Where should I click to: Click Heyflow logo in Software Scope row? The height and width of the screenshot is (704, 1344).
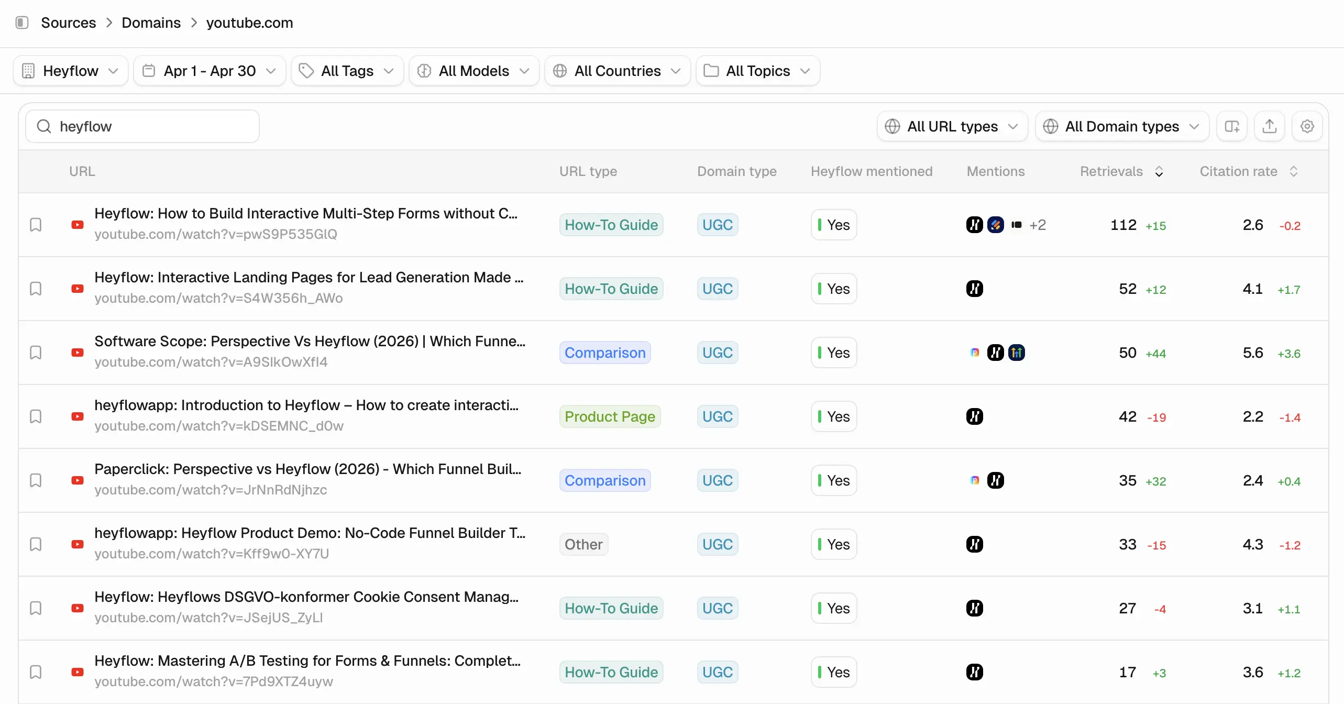(996, 353)
